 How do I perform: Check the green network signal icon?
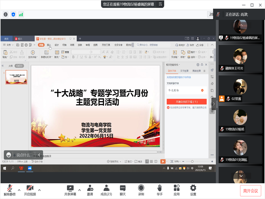coord(21,14)
